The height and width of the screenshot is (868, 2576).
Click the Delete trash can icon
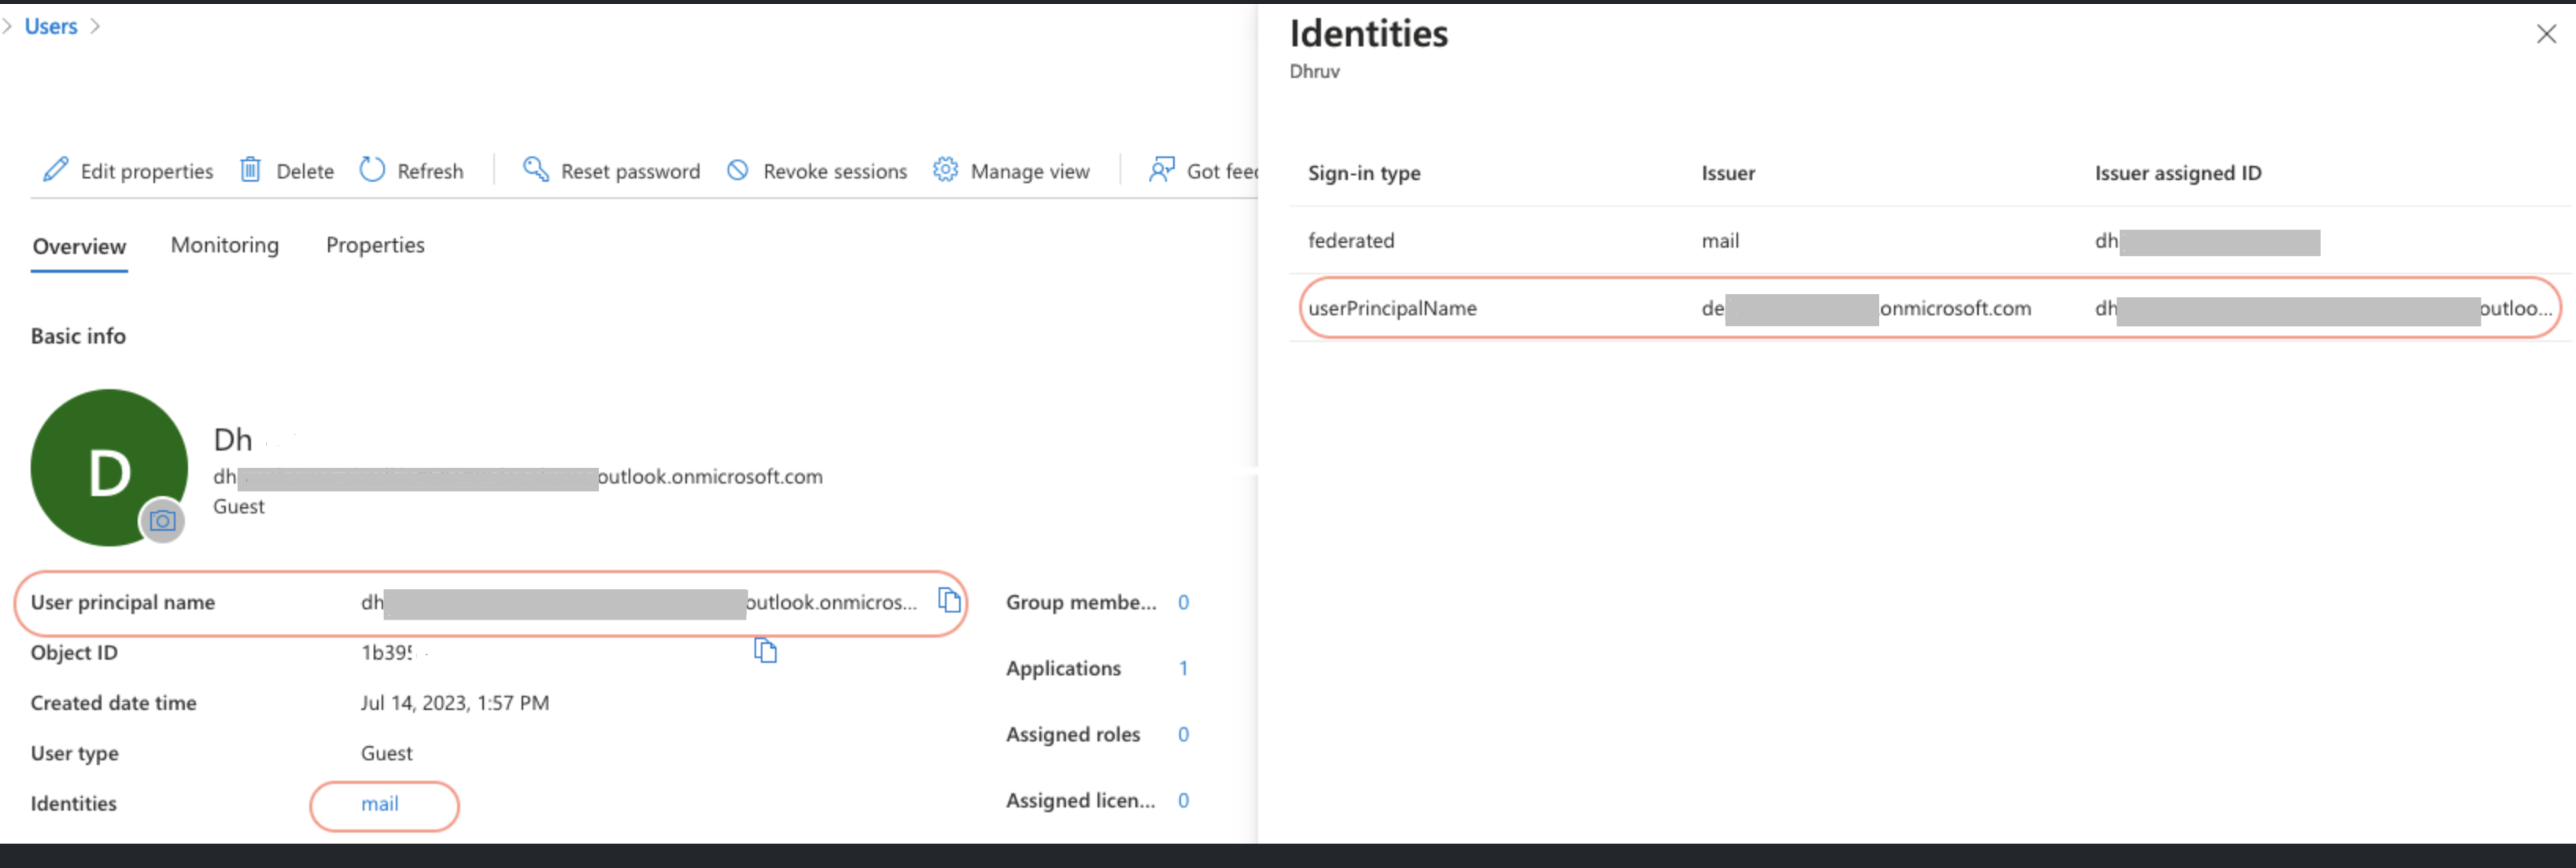(250, 170)
